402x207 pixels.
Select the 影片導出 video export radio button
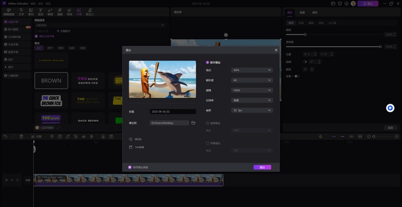coord(208,62)
